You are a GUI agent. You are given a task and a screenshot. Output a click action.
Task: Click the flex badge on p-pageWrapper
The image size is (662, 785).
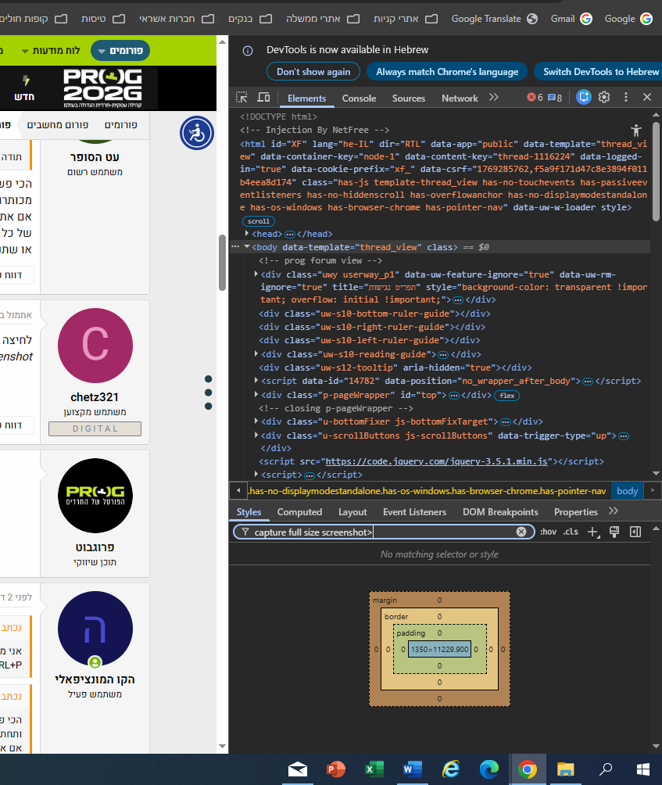coord(507,396)
